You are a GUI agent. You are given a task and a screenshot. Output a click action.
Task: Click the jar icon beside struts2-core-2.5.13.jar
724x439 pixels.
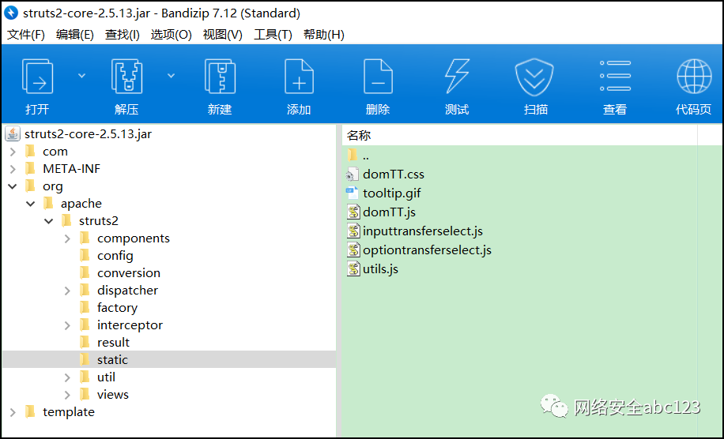click(x=13, y=133)
